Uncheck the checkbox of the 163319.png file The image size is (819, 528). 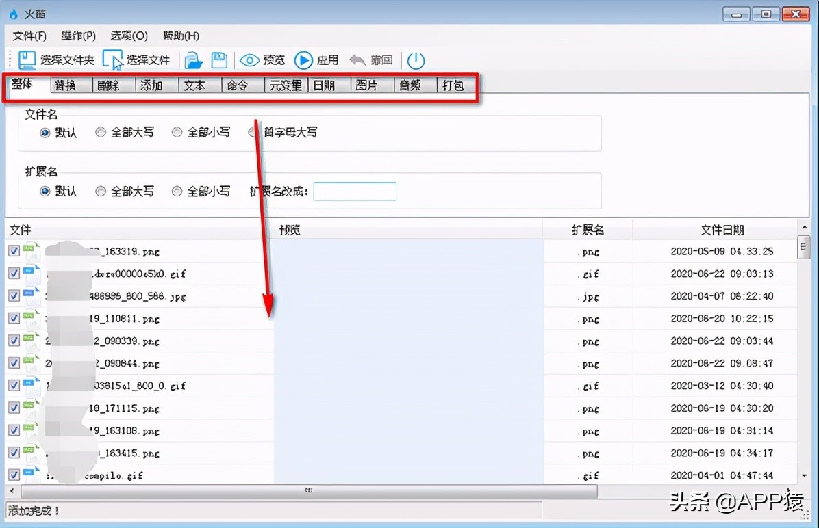coord(13,250)
